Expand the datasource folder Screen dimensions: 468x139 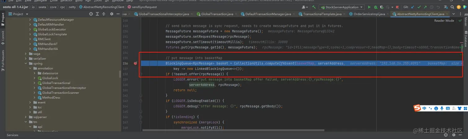(x=35, y=73)
